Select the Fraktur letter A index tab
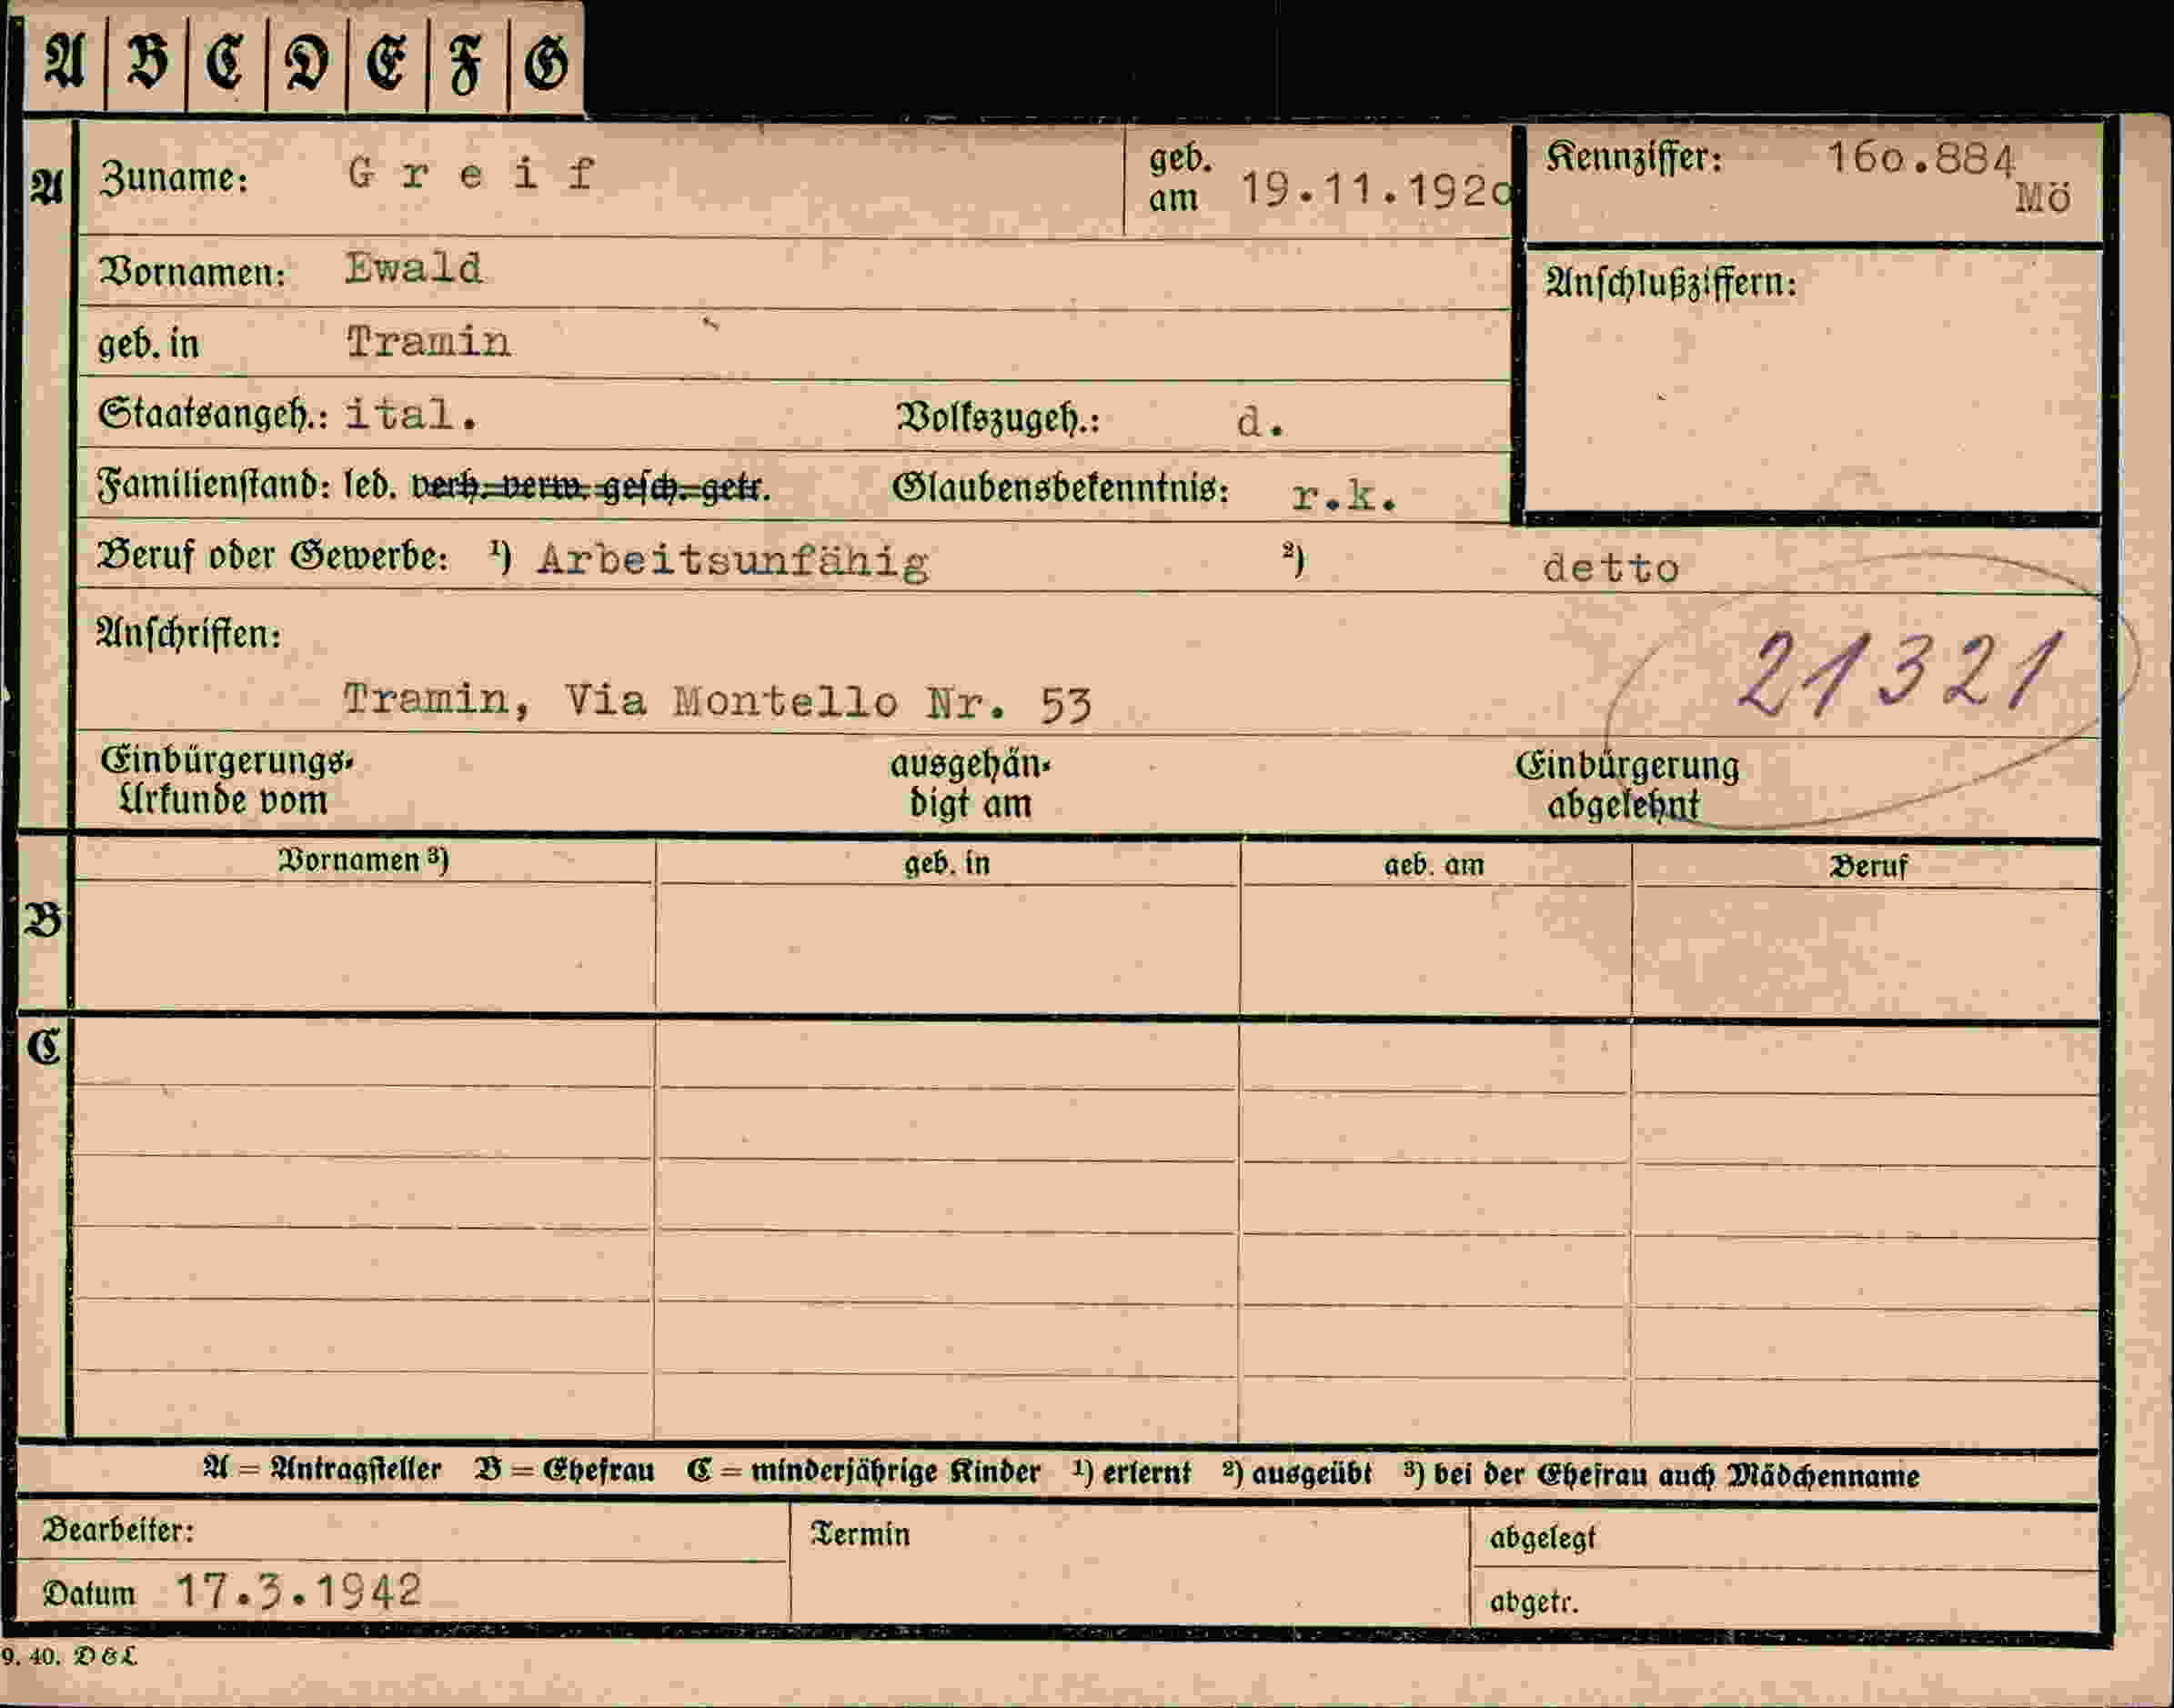The width and height of the screenshot is (2174, 1708). click(64, 63)
